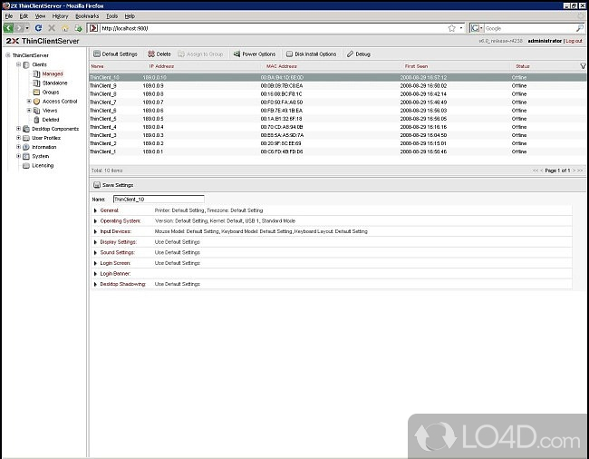The height and width of the screenshot is (459, 589).
Task: Open Views node in the sidebar
Action: click(x=50, y=111)
